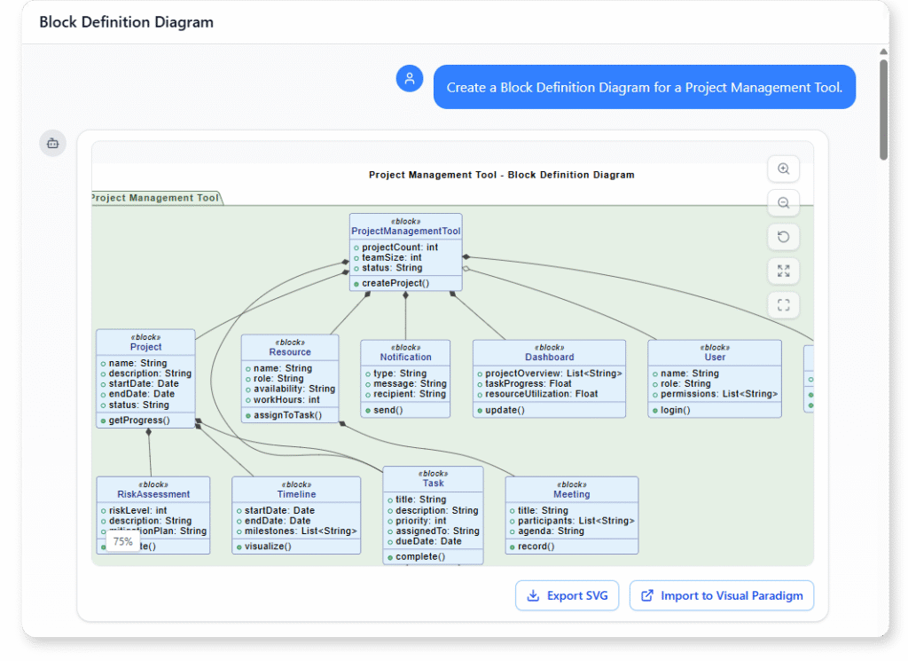Zoom out of the diagram
The height and width of the screenshot is (661, 908).
tap(784, 202)
